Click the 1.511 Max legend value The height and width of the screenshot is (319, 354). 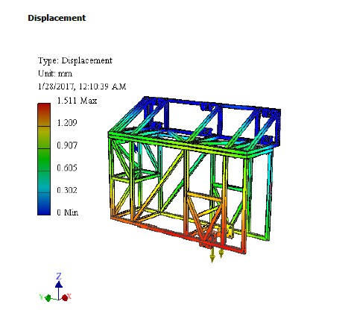tap(77, 101)
